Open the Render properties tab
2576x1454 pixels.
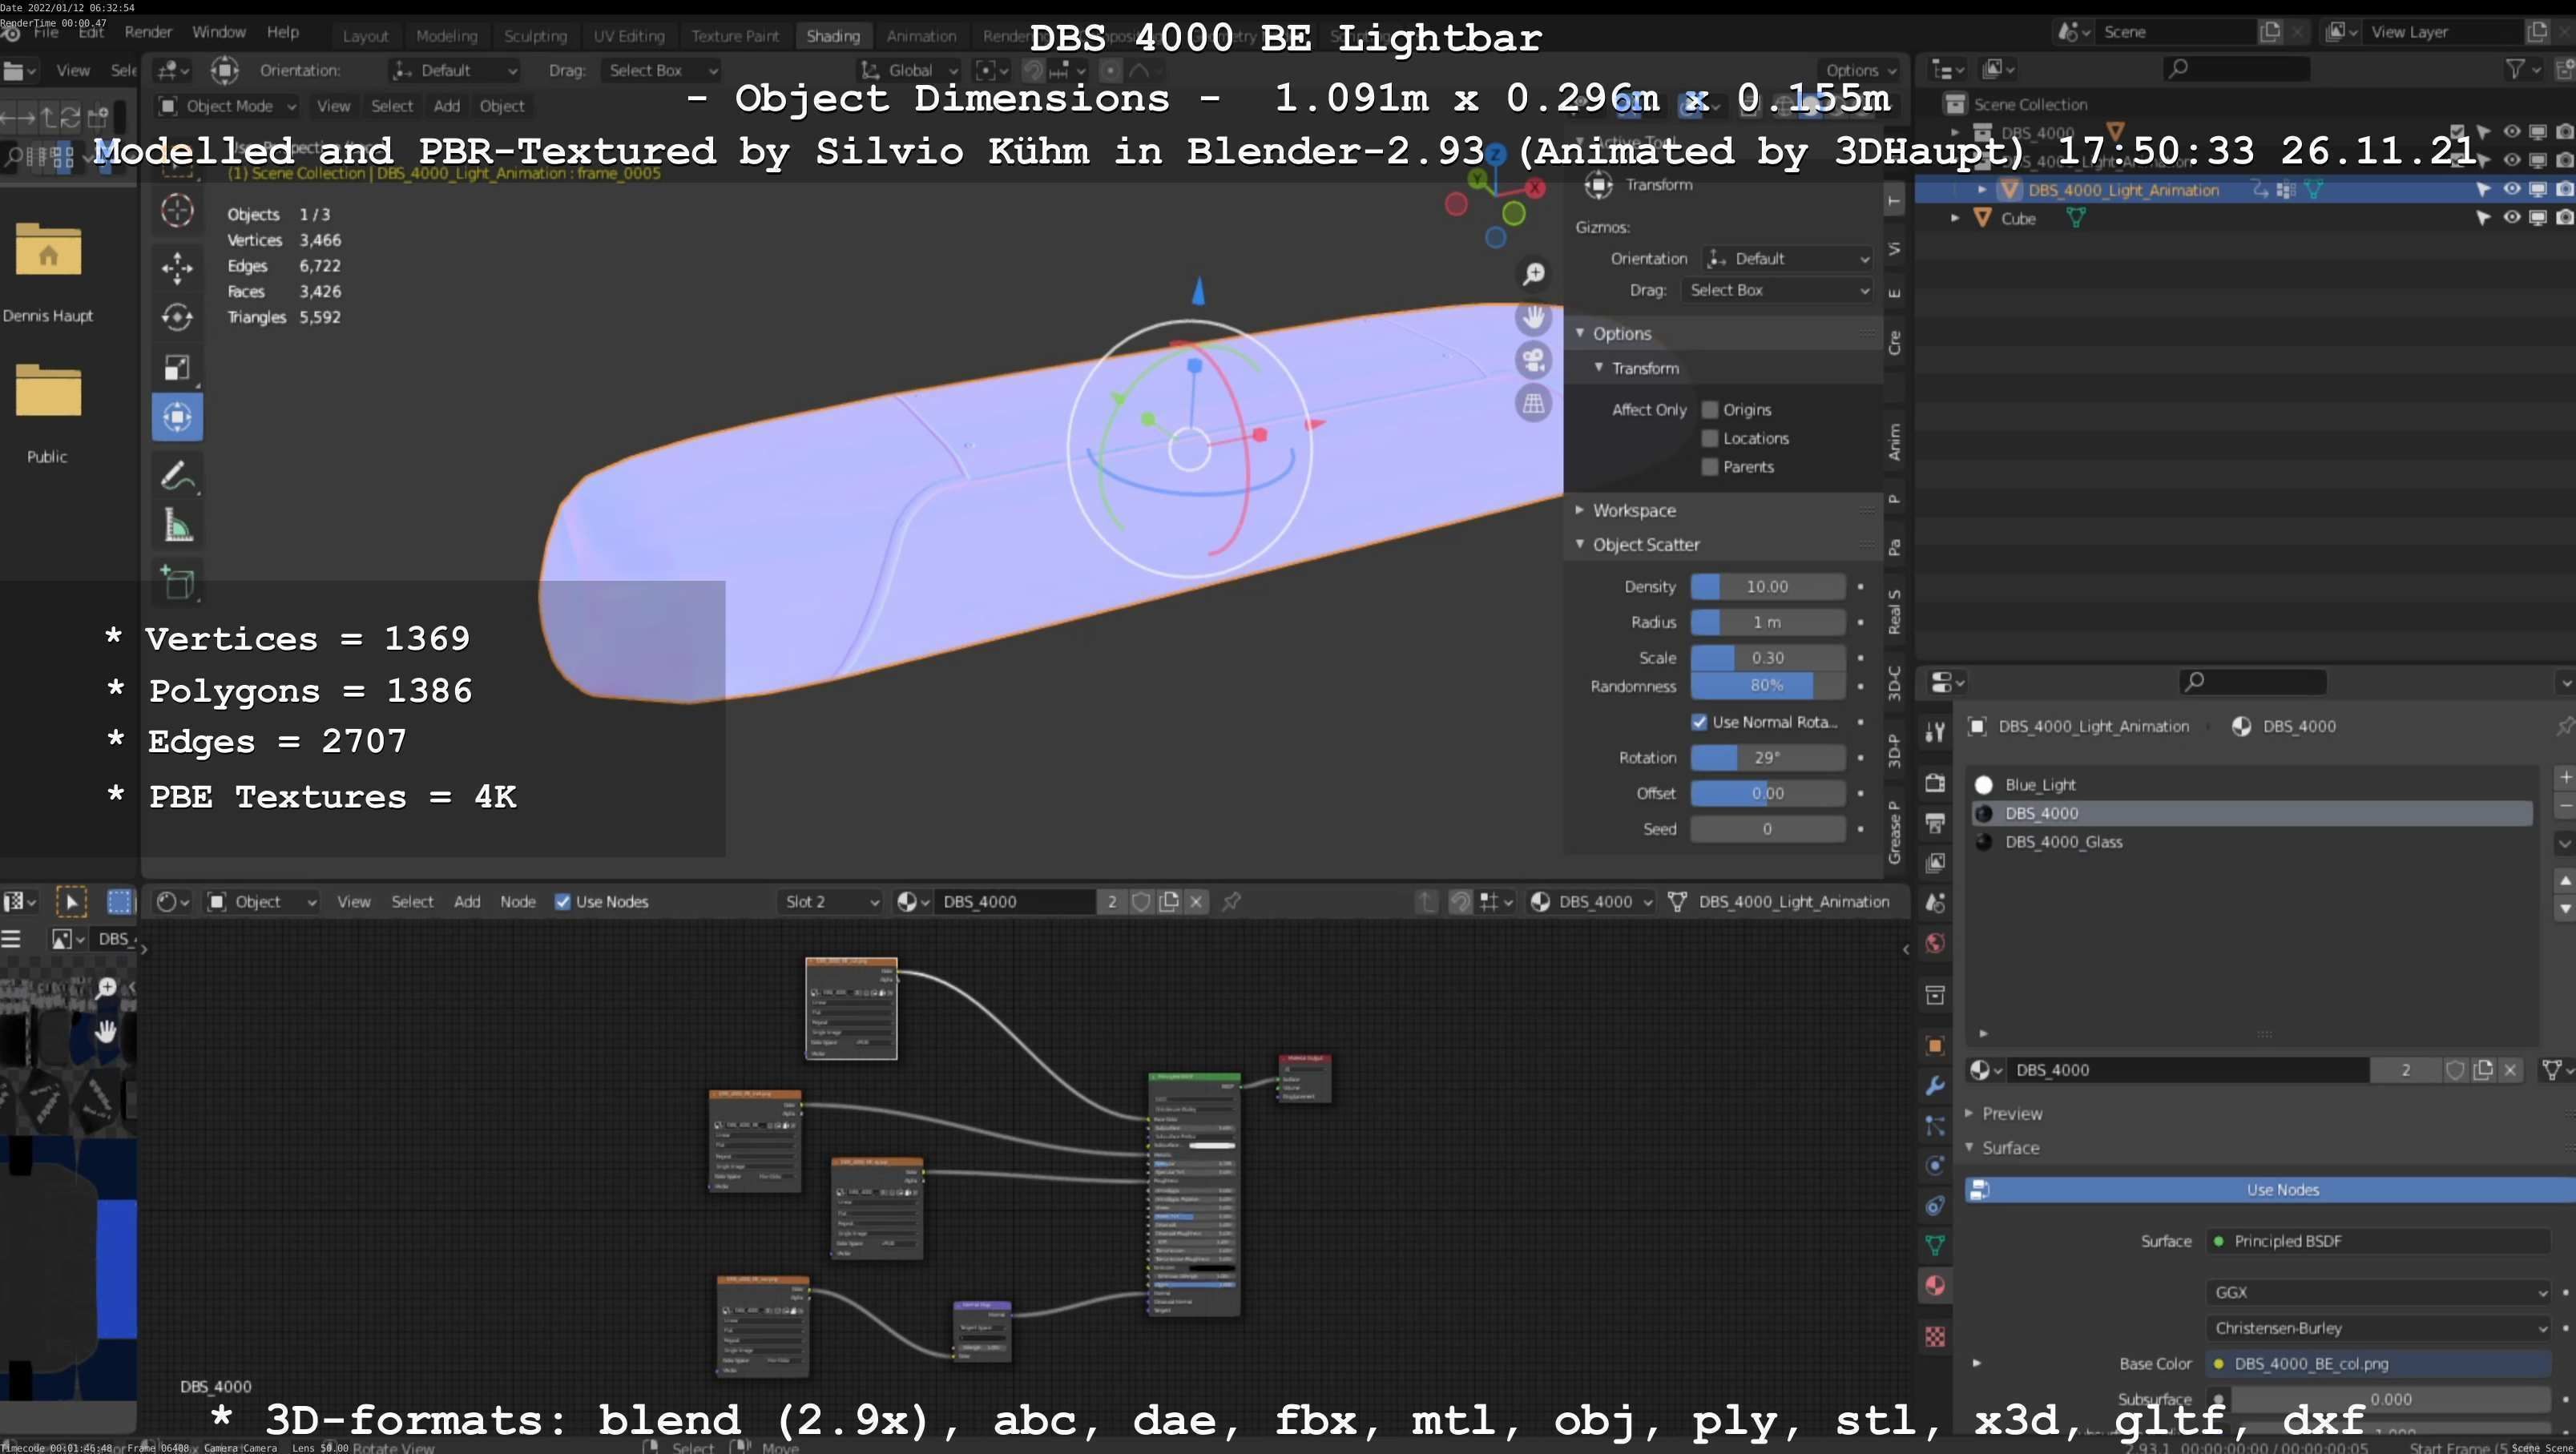coord(1935,783)
